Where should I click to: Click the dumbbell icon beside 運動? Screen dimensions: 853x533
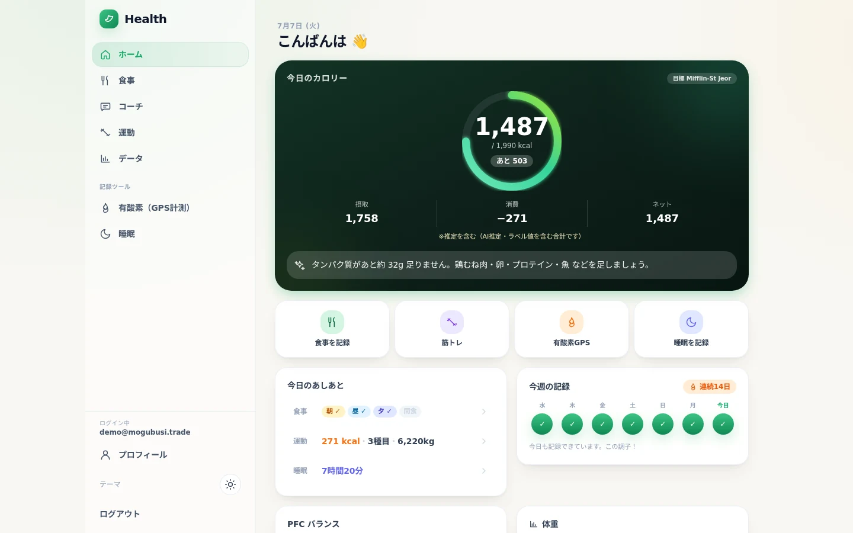(x=105, y=133)
